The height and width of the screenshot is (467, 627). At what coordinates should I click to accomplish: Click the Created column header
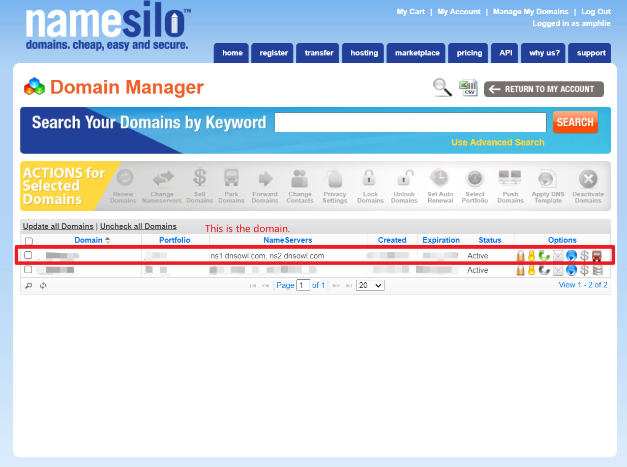392,240
